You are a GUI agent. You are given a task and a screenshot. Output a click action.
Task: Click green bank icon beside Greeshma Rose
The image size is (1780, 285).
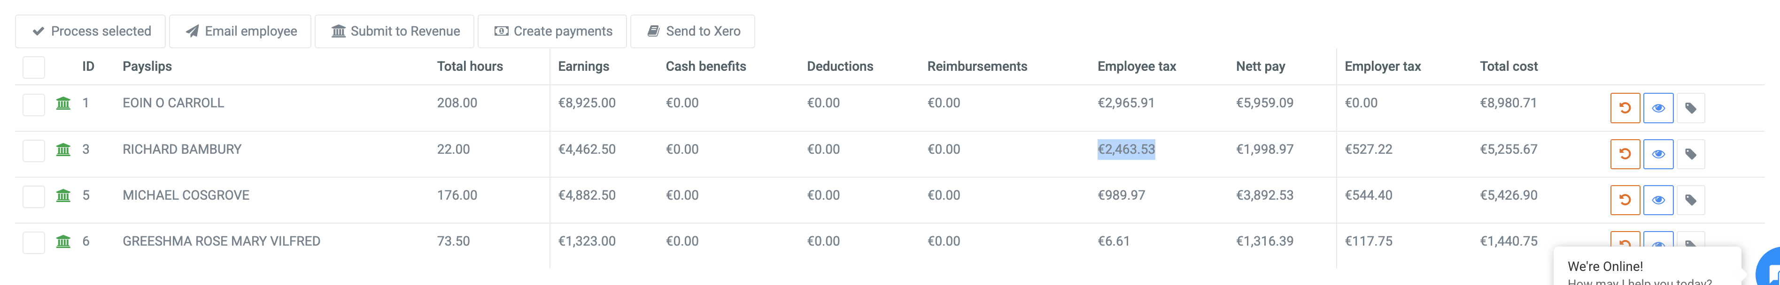[x=63, y=241]
